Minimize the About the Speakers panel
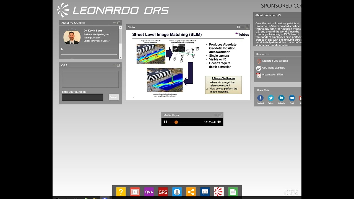 click(x=114, y=23)
